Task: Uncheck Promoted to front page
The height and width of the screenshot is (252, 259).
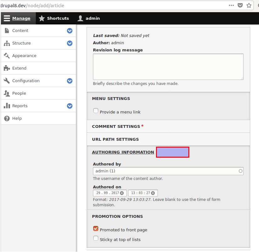Action: pos(96,228)
